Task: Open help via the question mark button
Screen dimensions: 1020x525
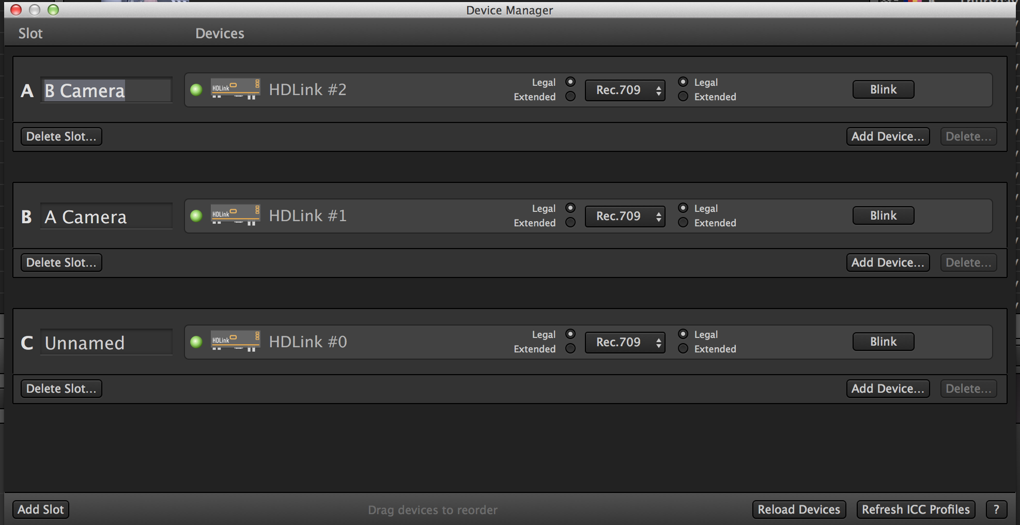Action: tap(997, 509)
